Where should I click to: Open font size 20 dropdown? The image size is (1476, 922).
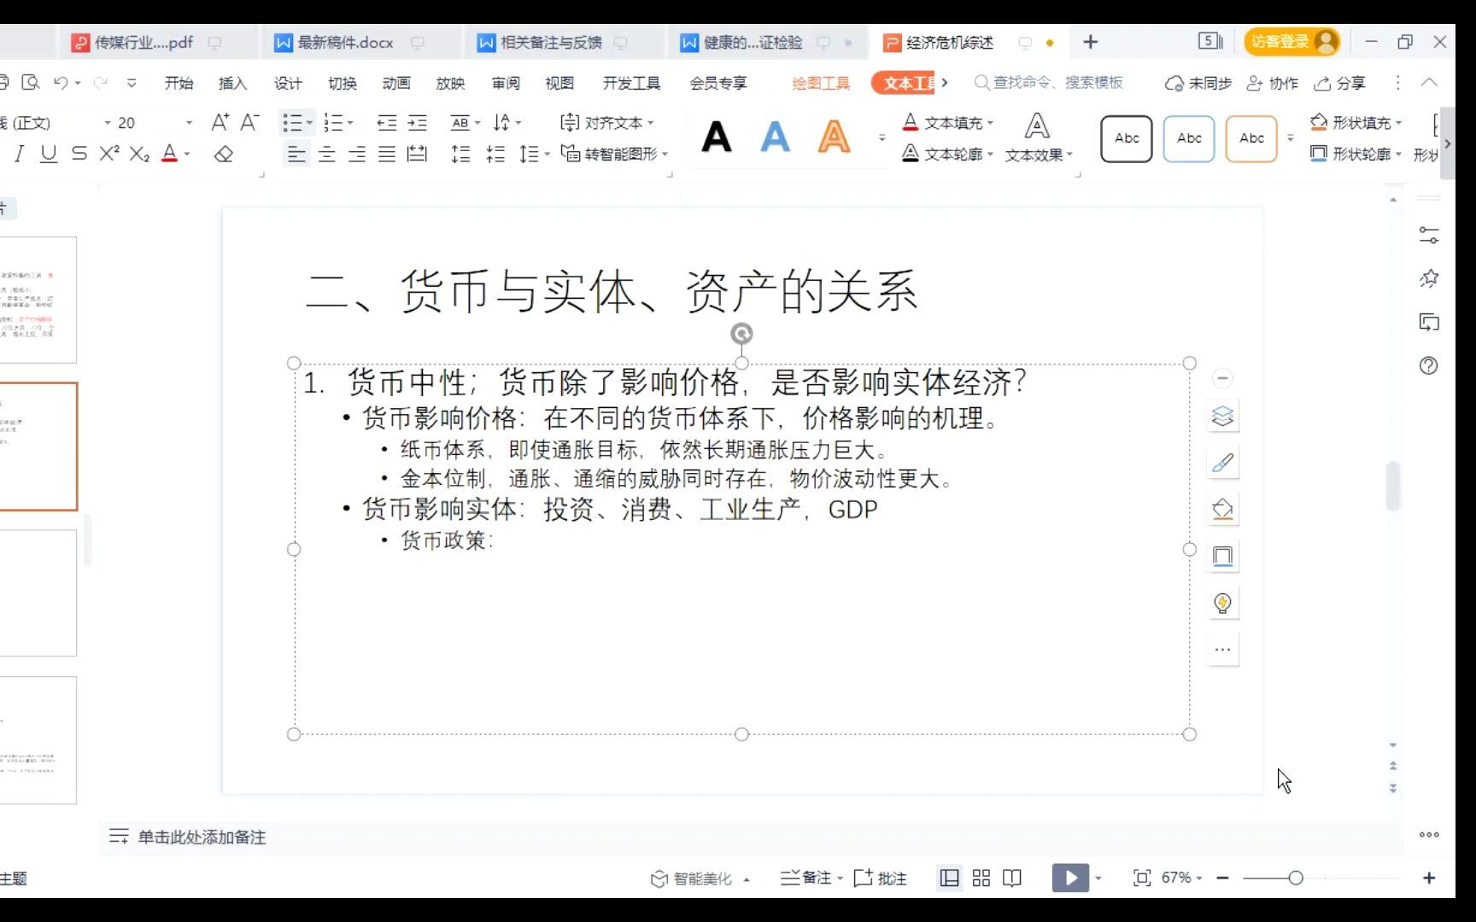pos(189,123)
